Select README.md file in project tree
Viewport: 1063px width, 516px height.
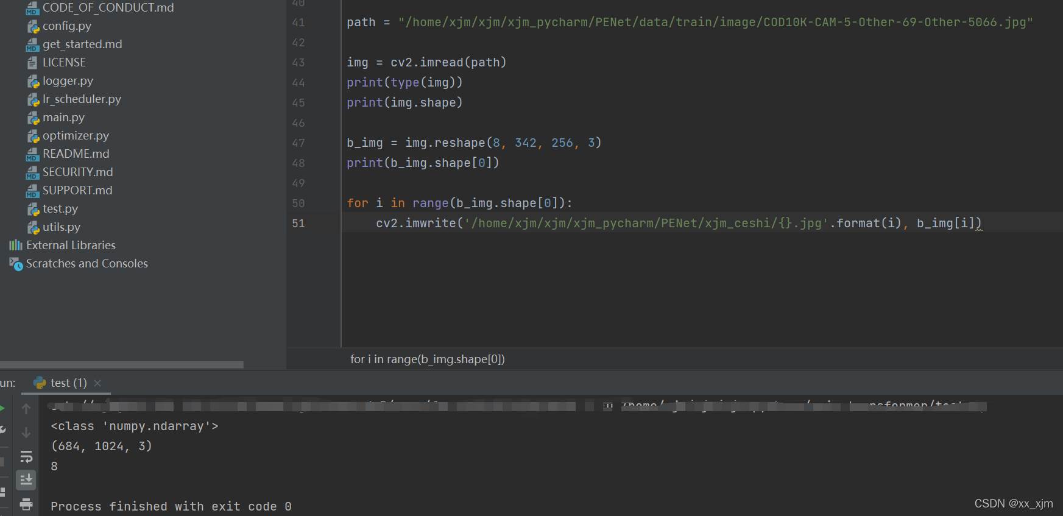coord(76,154)
